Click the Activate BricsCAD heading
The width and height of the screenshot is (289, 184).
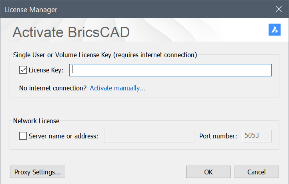coord(71,32)
